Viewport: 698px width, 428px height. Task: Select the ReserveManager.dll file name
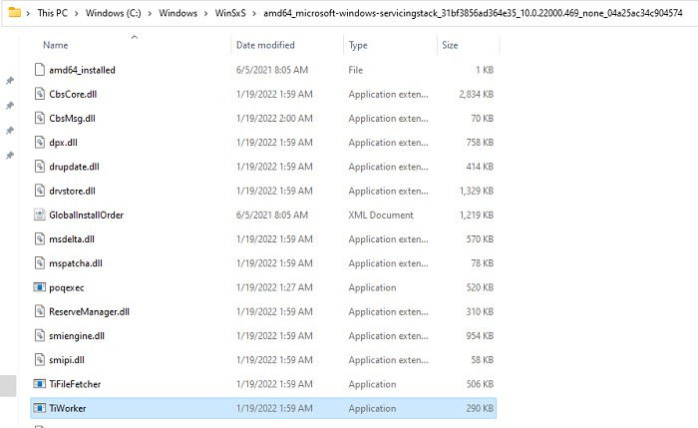point(89,311)
